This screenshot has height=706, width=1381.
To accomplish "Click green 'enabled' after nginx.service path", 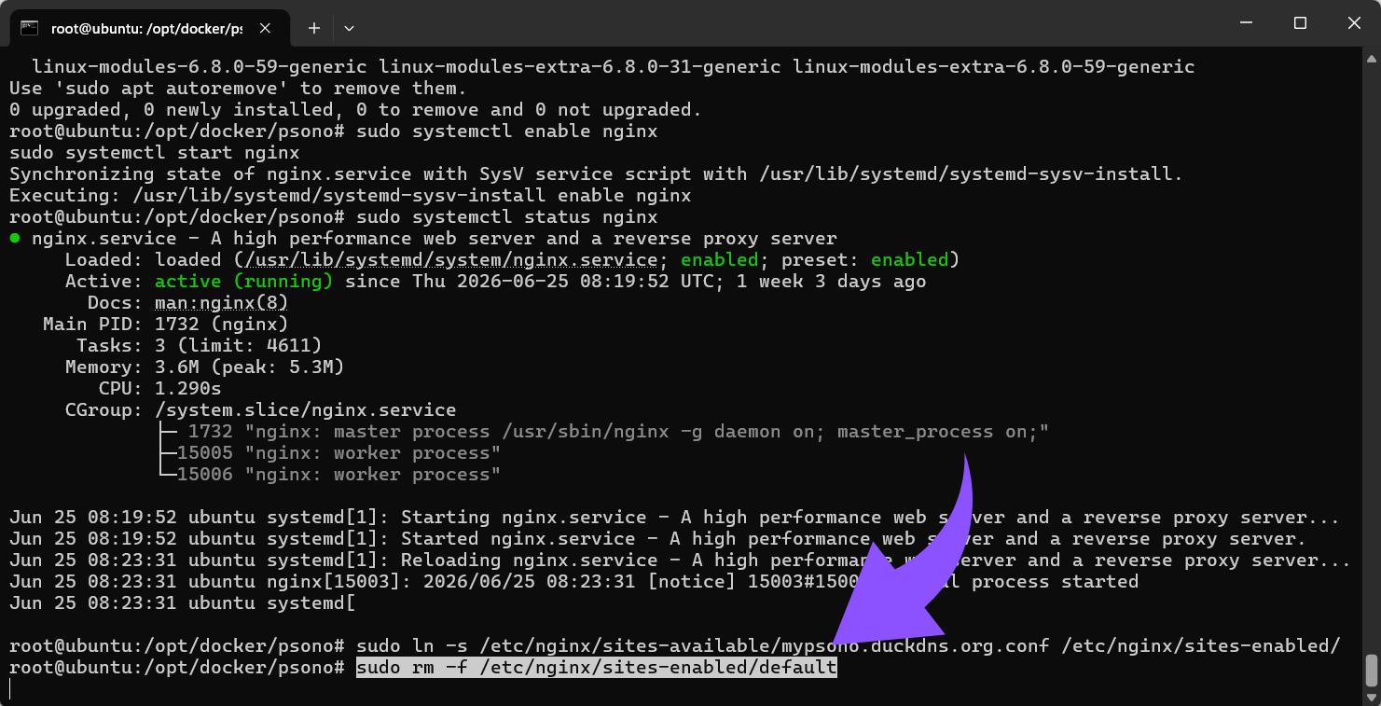I will (719, 260).
